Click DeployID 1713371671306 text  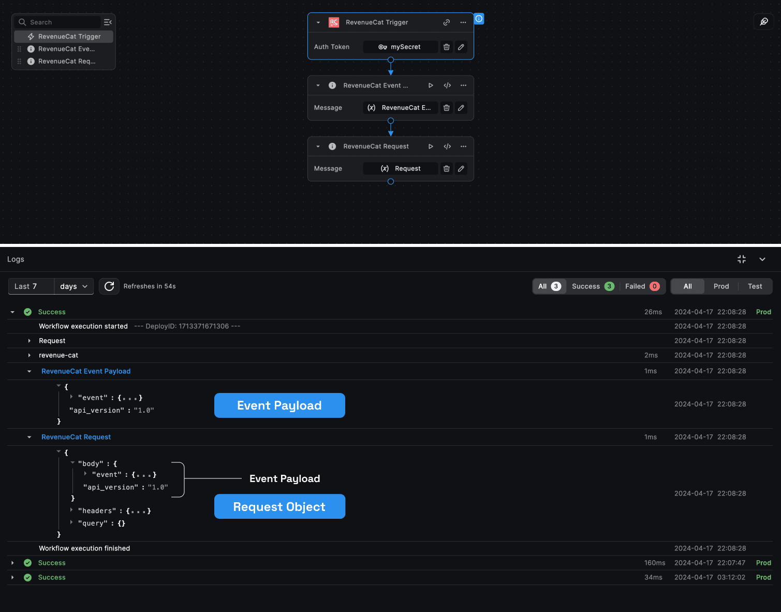pos(187,326)
